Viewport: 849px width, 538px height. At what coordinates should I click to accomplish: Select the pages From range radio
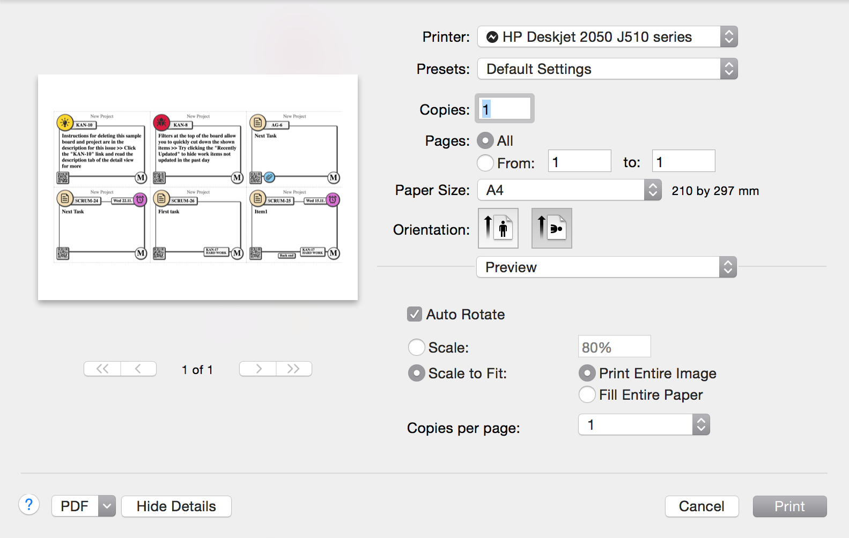[485, 163]
